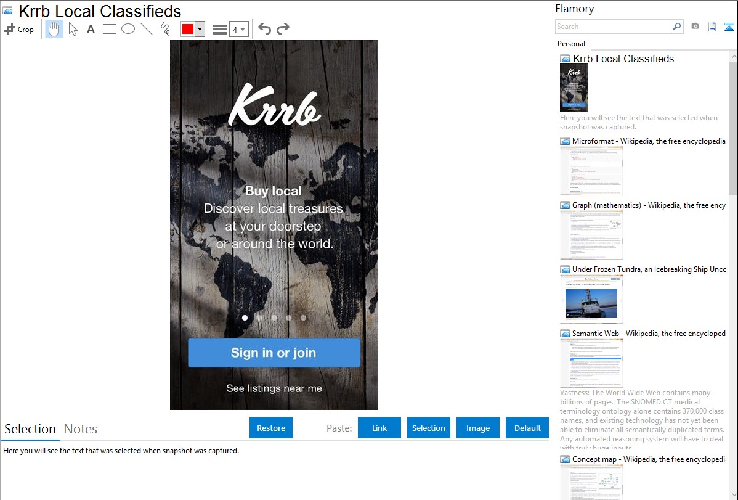
Task: Click the Paste Default button
Action: point(527,428)
